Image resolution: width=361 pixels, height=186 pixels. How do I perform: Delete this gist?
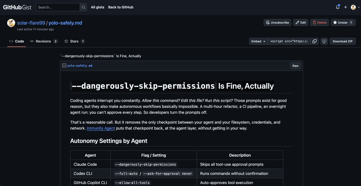point(319,22)
